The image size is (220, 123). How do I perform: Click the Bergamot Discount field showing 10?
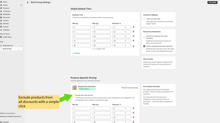click(x=122, y=118)
